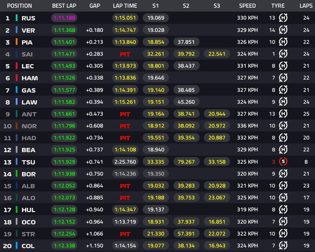The width and height of the screenshot is (315, 252).
Task: Select driver TSU in the standings
Action: [28, 162]
